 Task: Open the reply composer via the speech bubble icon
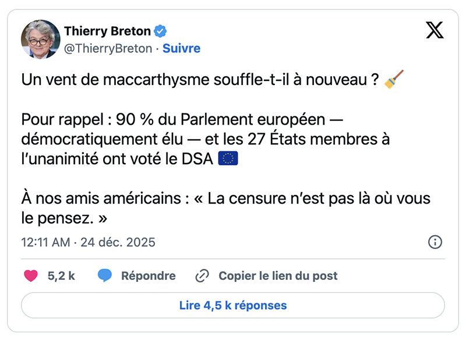coord(104,275)
